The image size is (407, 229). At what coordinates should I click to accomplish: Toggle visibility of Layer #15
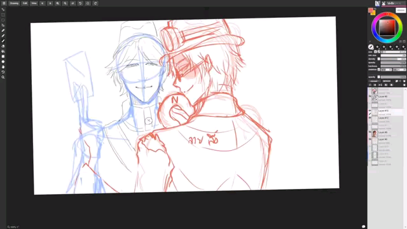(x=370, y=111)
